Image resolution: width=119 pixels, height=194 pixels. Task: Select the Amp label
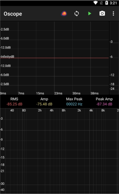pyautogui.click(x=44, y=99)
